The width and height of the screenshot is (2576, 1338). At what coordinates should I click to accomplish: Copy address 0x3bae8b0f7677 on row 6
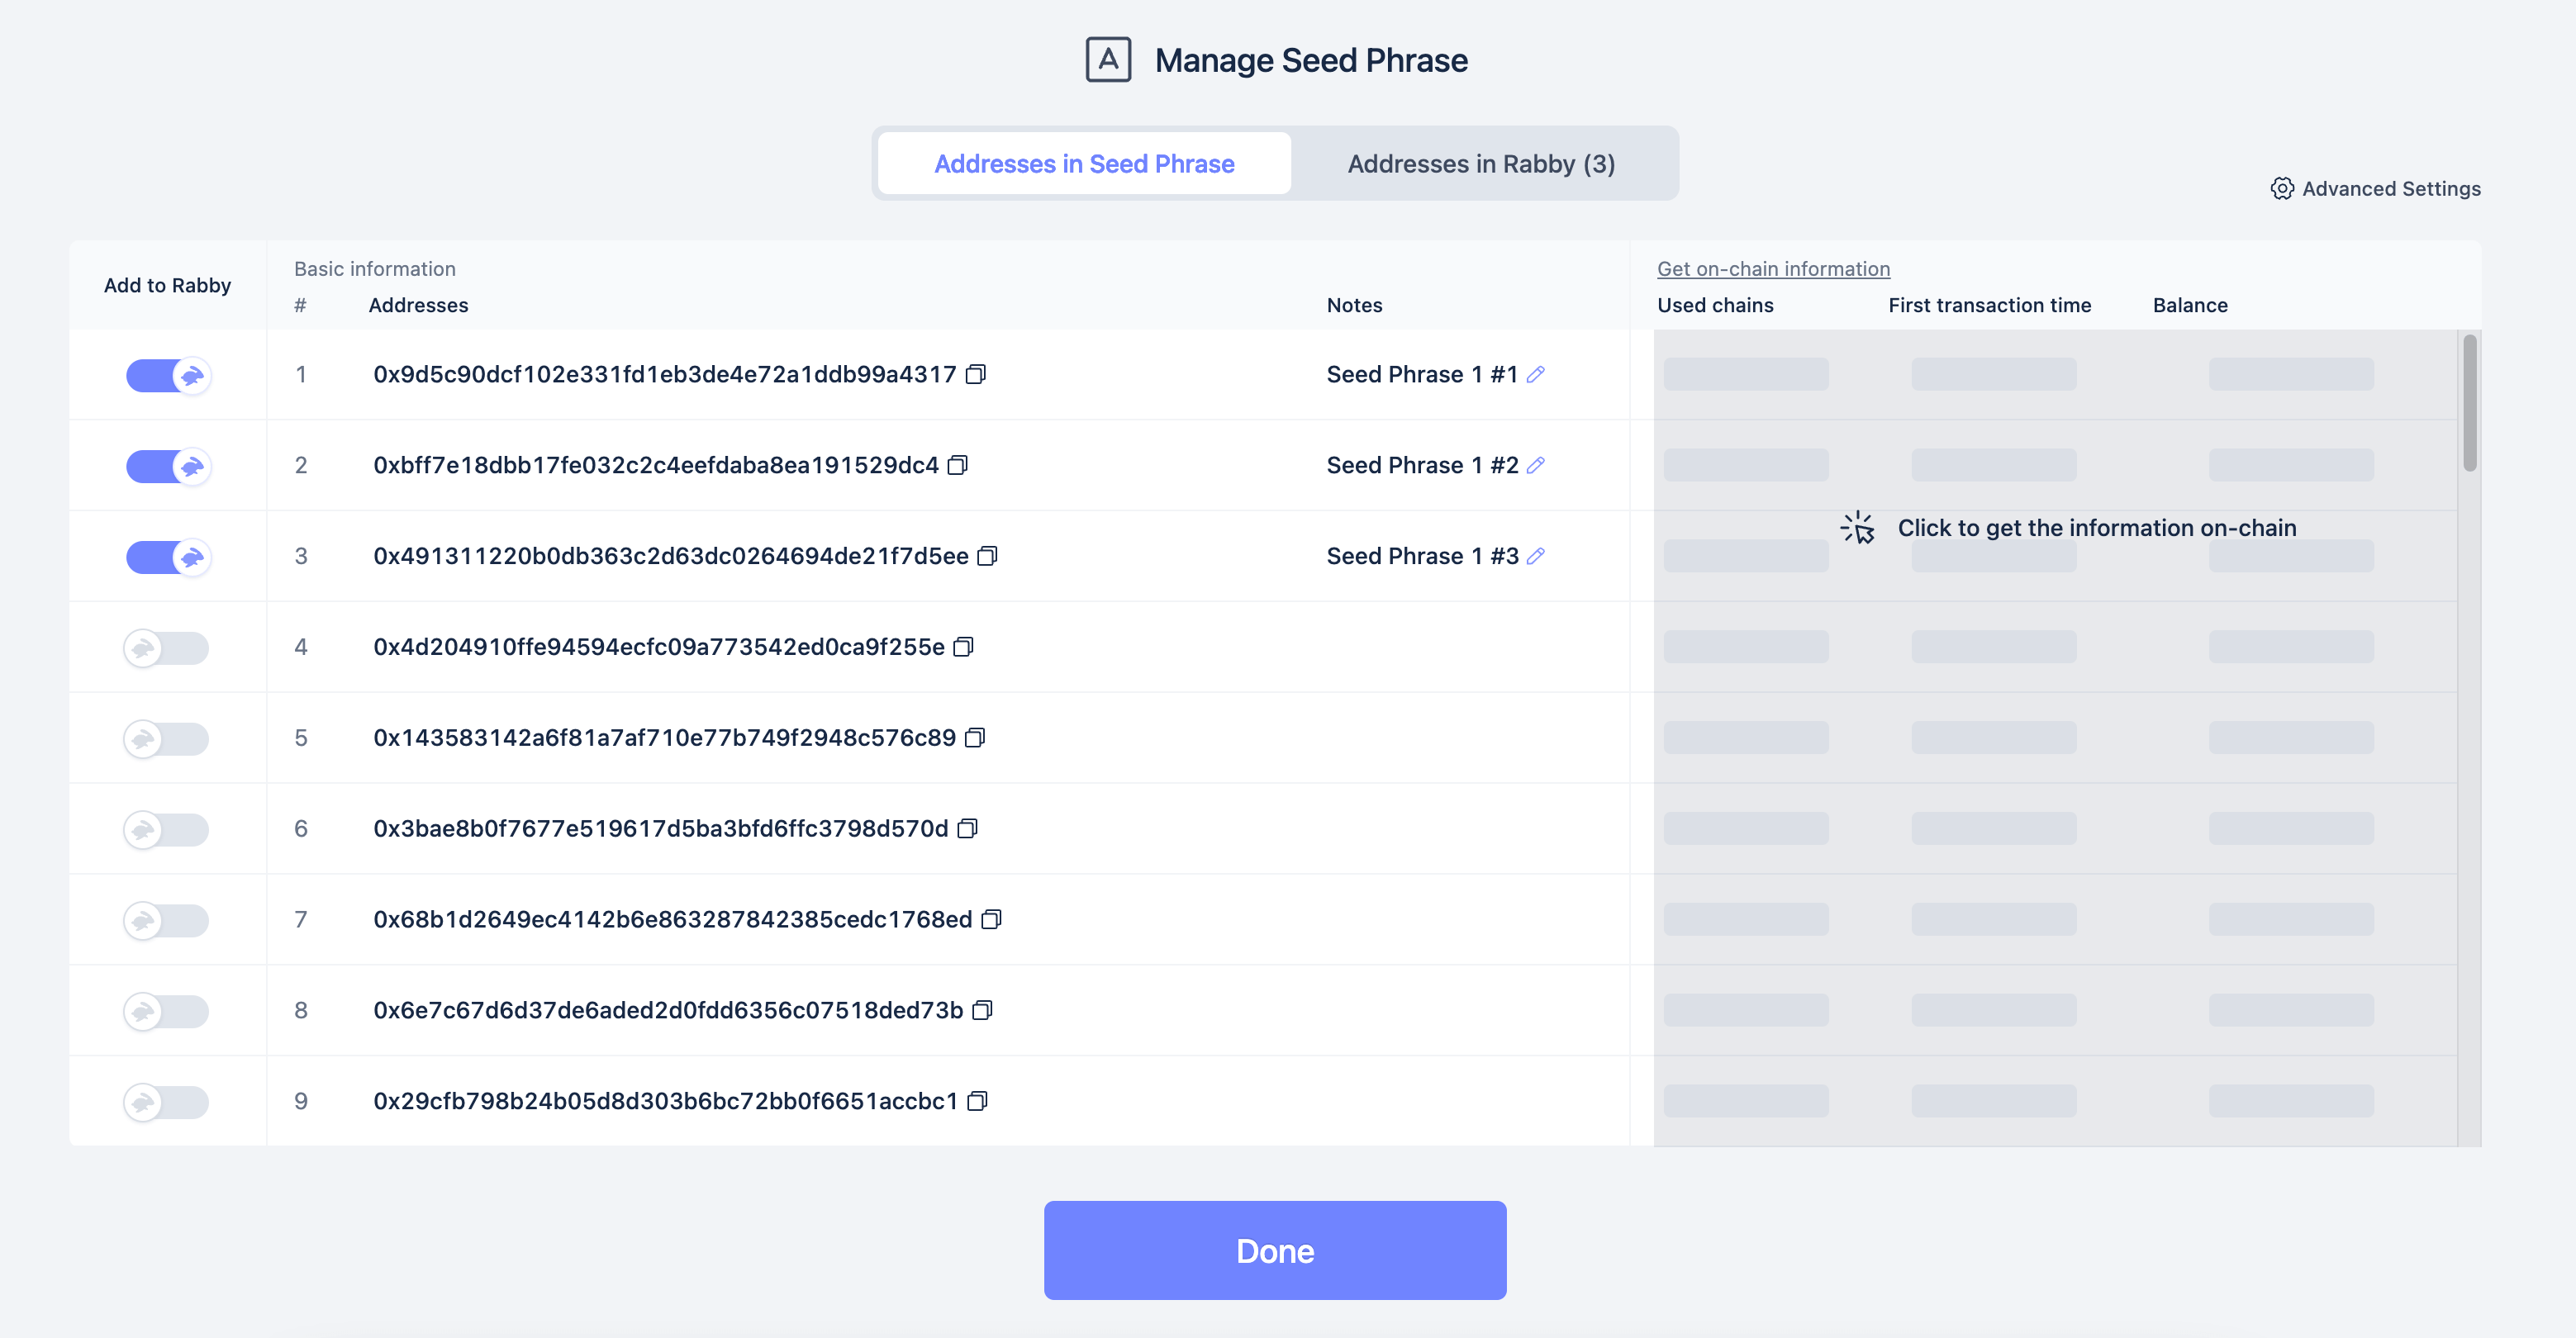(968, 829)
